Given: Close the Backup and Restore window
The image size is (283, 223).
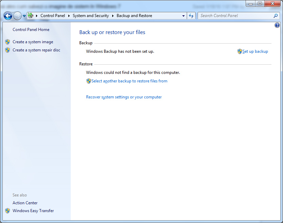Looking at the screenshot, I should tap(272, 4).
